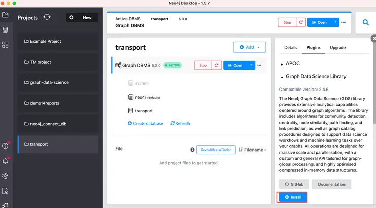This screenshot has height=208, width=376.
Task: Select the system database
Action: tap(138, 83)
